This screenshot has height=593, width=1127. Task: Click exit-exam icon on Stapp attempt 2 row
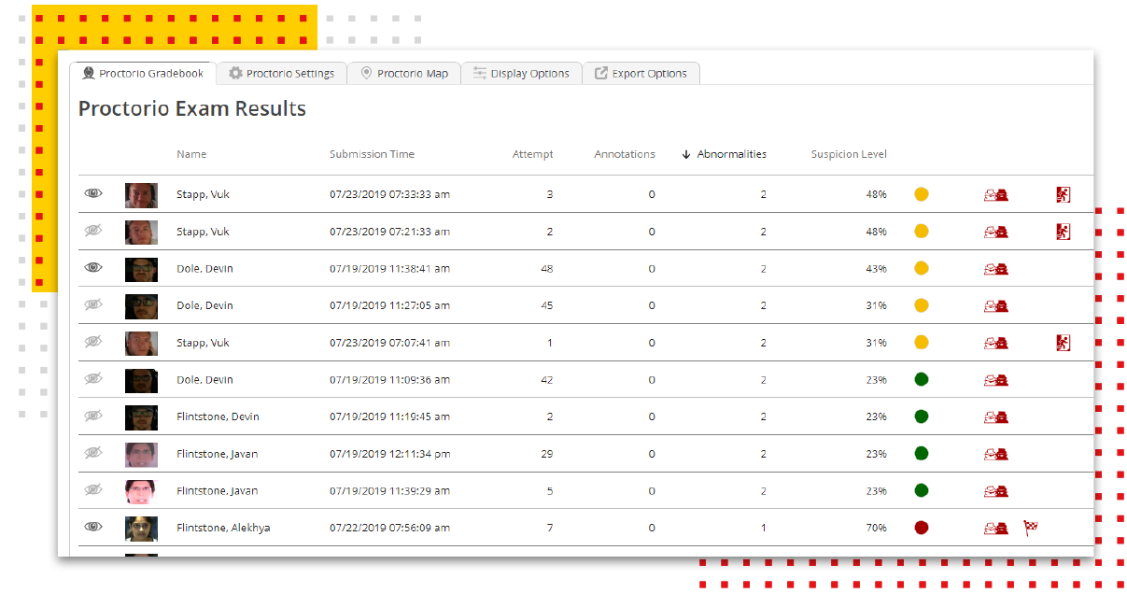(1063, 232)
